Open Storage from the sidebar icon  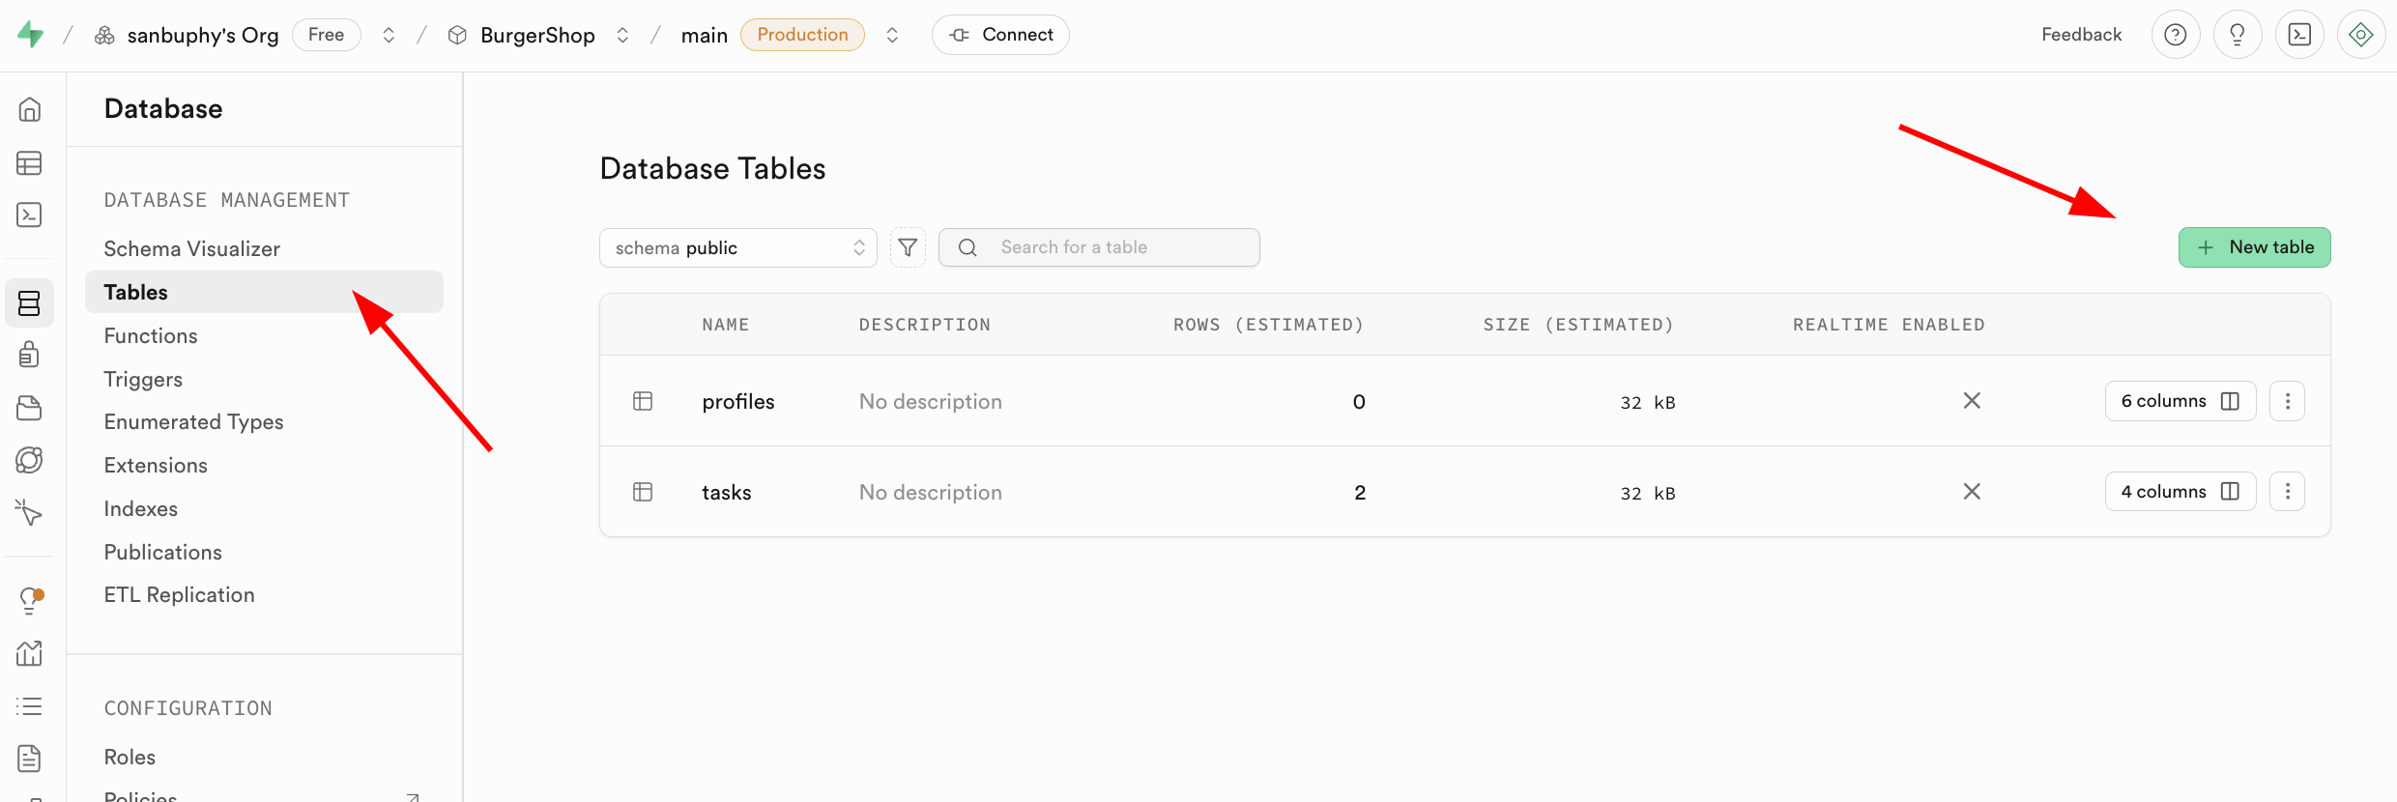coord(29,408)
